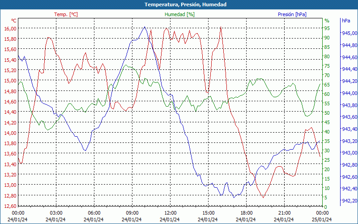Click the 03:00 time axis label

coord(56,213)
